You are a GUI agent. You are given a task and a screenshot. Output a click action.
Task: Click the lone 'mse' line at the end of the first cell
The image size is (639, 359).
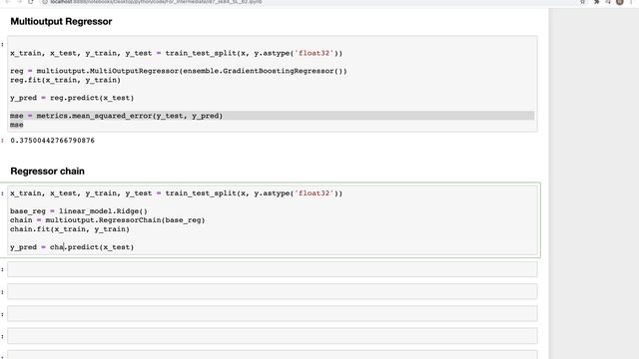click(x=17, y=125)
